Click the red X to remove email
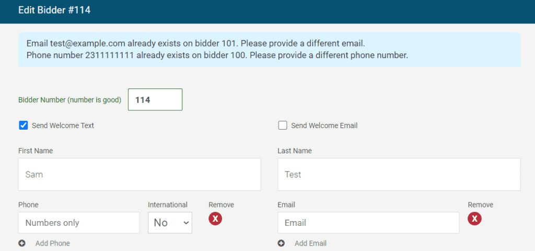This screenshot has height=251, width=535. tap(474, 219)
